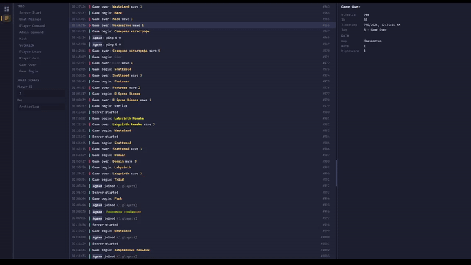Select 'Server started' row #980
Image resolution: width=471 pixels, height=265 pixels.
[x=203, y=112]
